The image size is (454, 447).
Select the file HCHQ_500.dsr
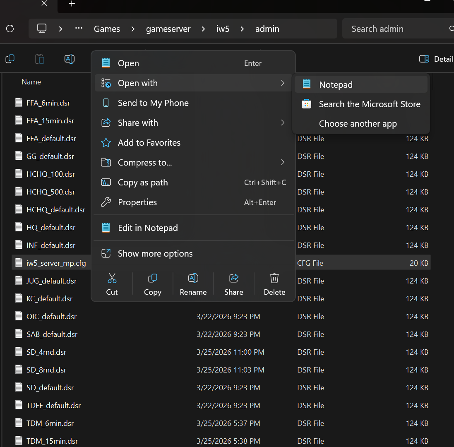(x=50, y=192)
